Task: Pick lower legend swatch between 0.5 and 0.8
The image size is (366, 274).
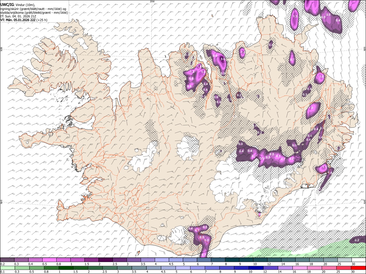Action: pyautogui.click(x=37, y=268)
